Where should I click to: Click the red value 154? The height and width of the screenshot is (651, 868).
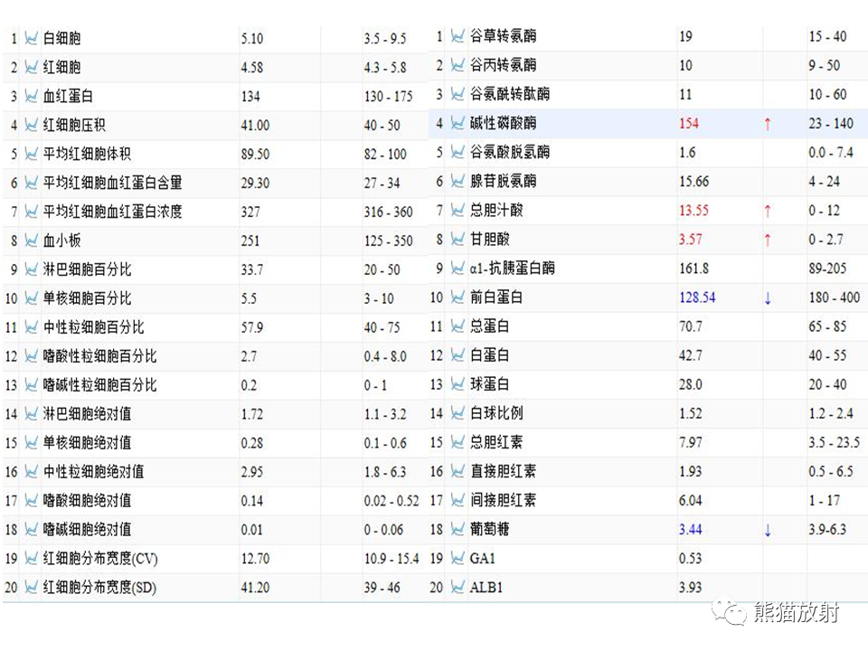pos(689,124)
